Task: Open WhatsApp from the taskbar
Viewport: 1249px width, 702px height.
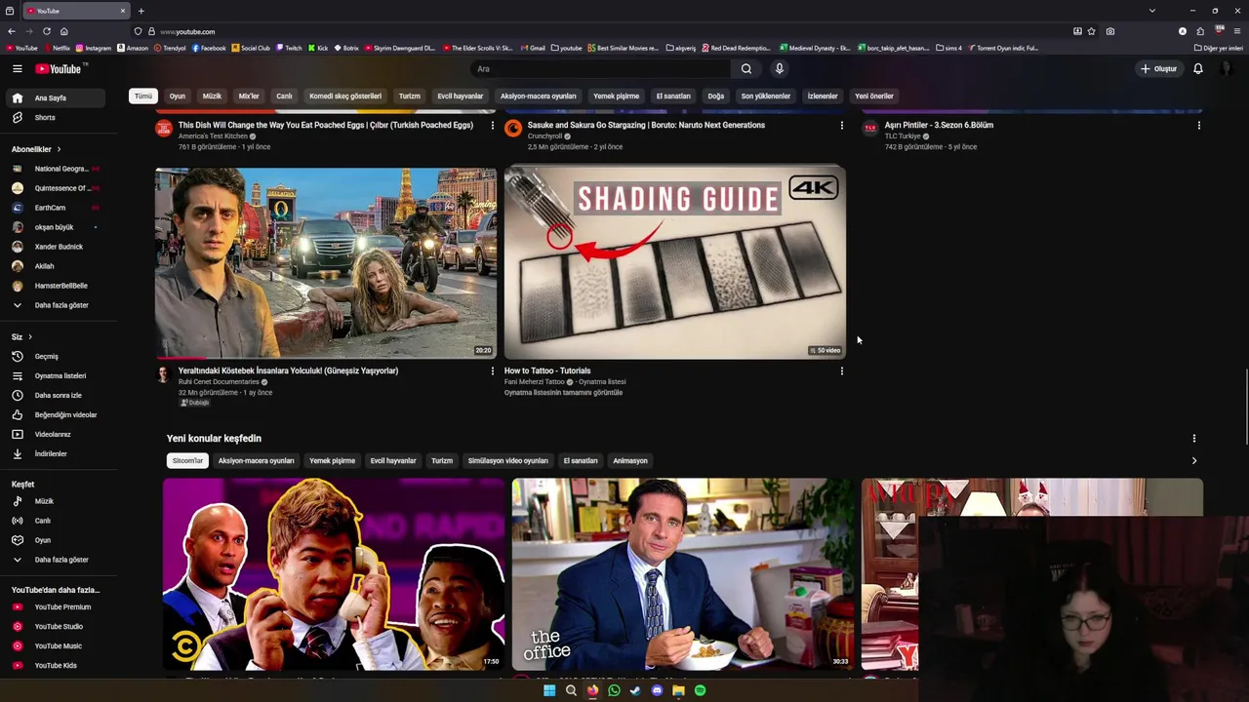Action: (x=614, y=690)
